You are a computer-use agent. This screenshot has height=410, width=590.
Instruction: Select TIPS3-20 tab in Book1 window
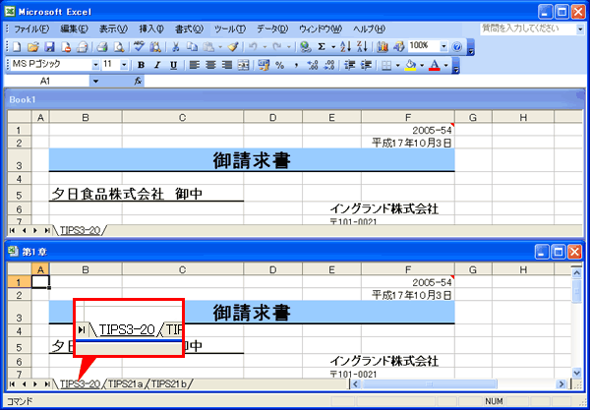click(x=81, y=231)
